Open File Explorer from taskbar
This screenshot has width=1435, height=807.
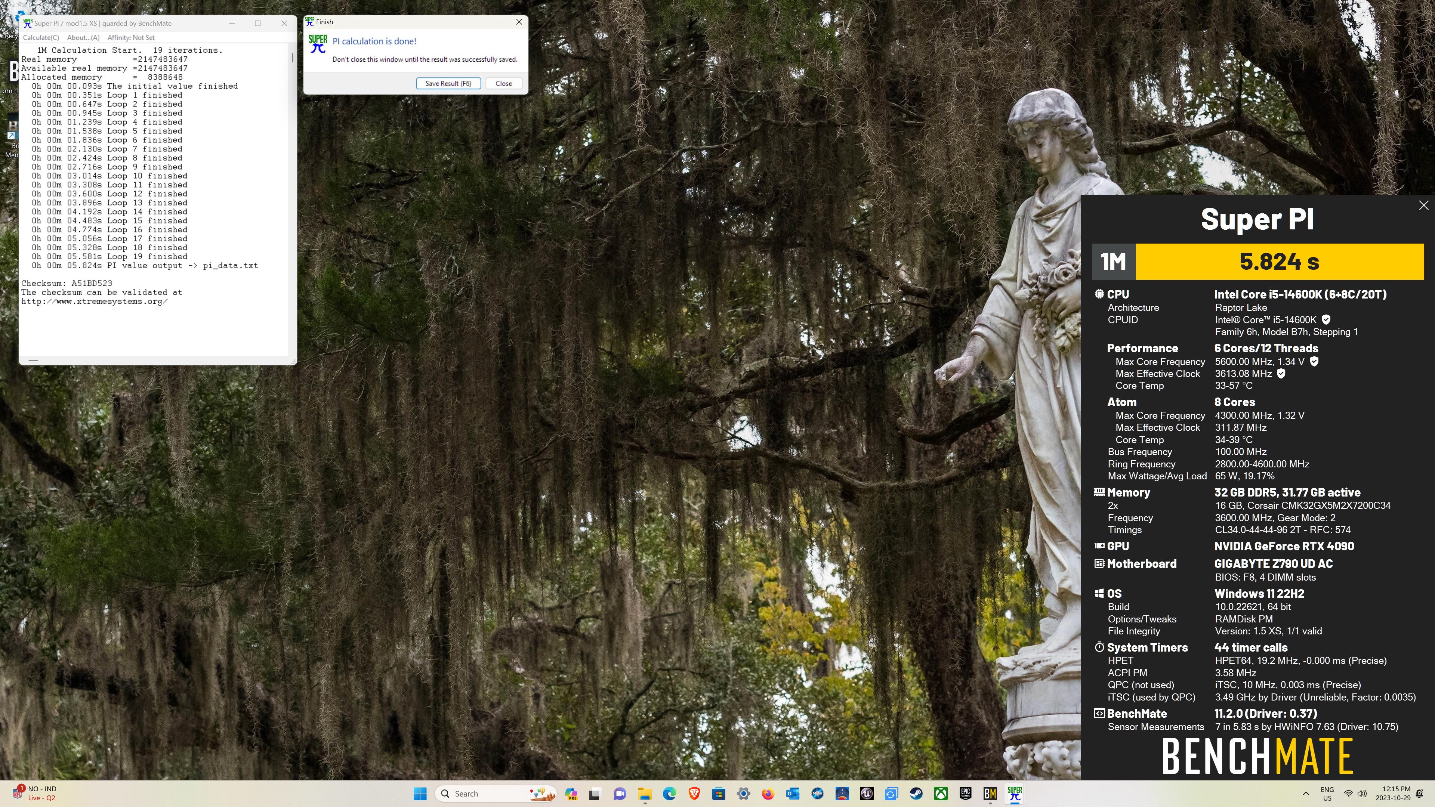pos(645,794)
